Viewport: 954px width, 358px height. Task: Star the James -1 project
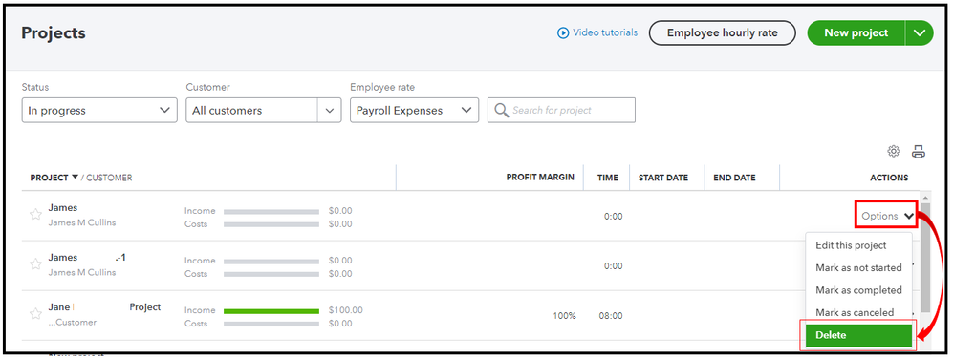(x=36, y=263)
